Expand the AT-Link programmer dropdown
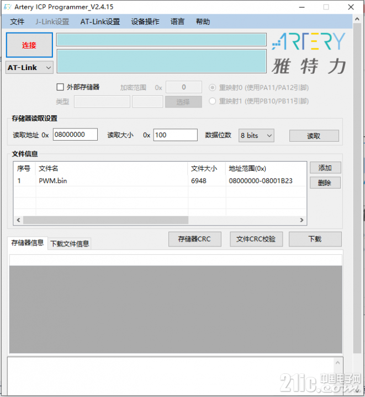365x397 pixels. click(29, 67)
